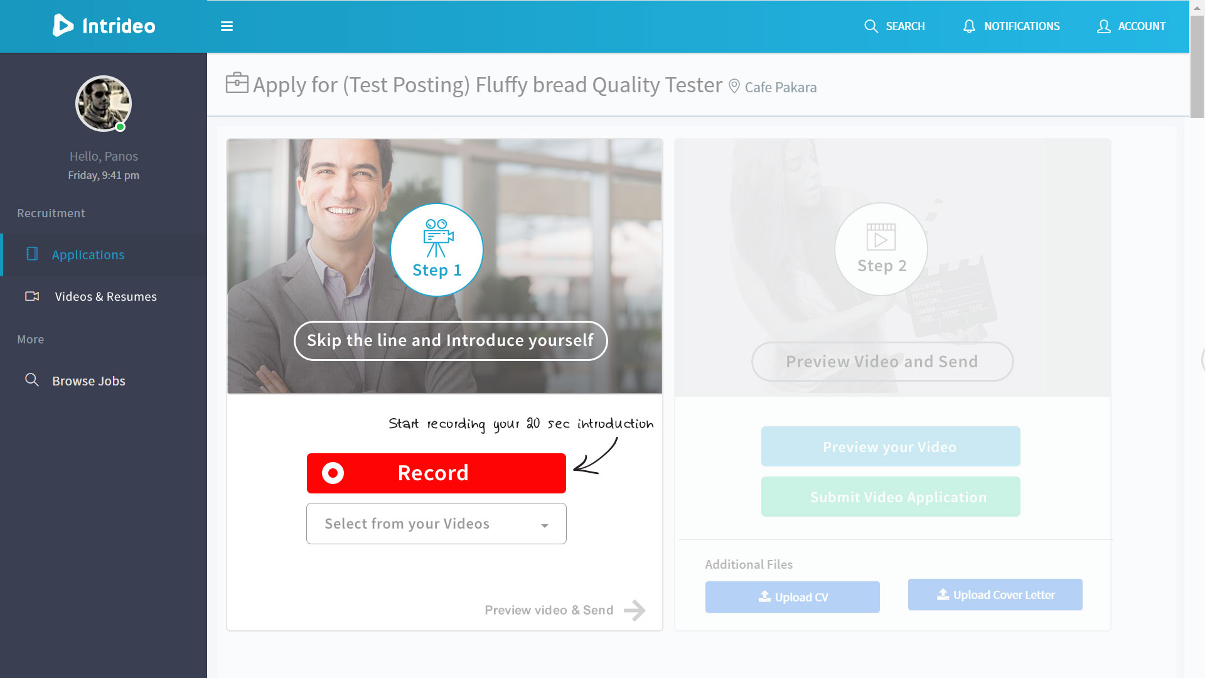Click the Step 2 clapper icon circle

point(881,249)
